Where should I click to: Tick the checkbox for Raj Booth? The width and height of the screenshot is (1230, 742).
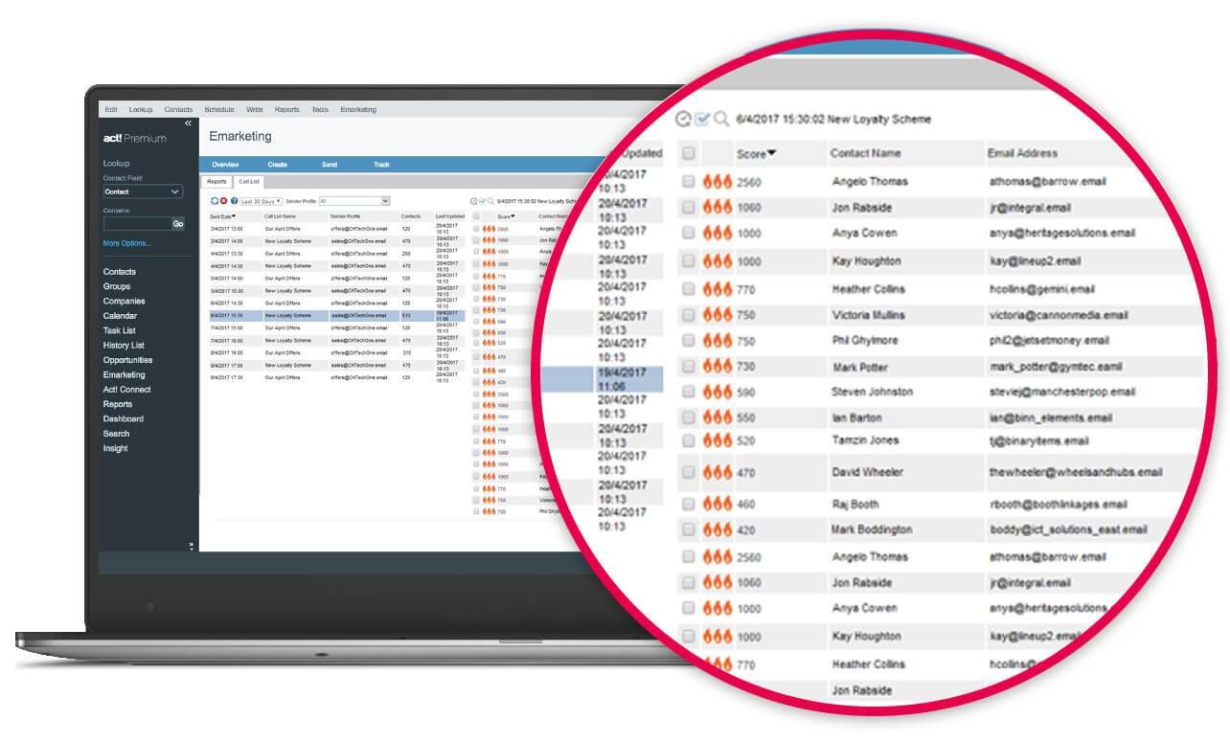click(x=688, y=504)
